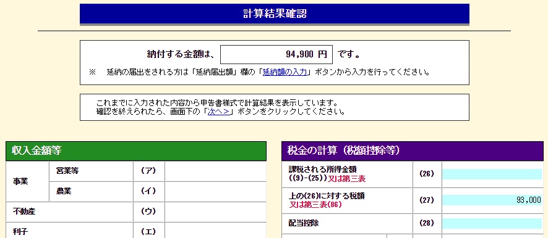Click the (ア) code cell
Image resolution: width=548 pixels, height=238 pixels.
tap(148, 171)
